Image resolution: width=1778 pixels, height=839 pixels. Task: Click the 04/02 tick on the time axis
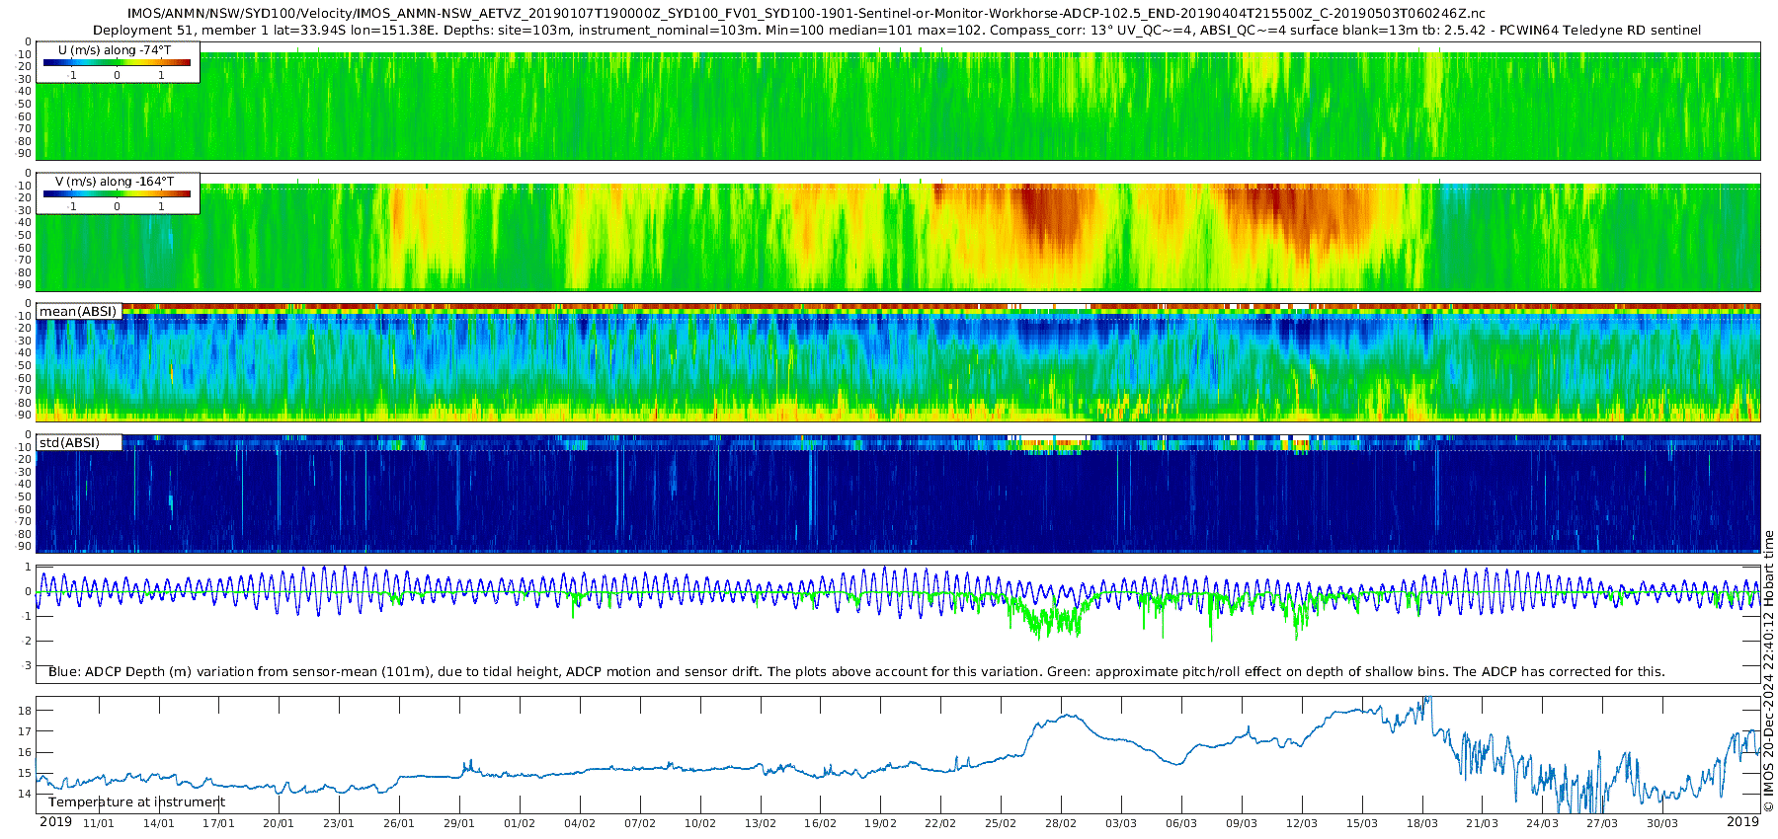pos(580,823)
